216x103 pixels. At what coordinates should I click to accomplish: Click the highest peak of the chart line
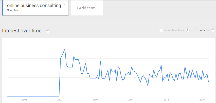pos(65,49)
